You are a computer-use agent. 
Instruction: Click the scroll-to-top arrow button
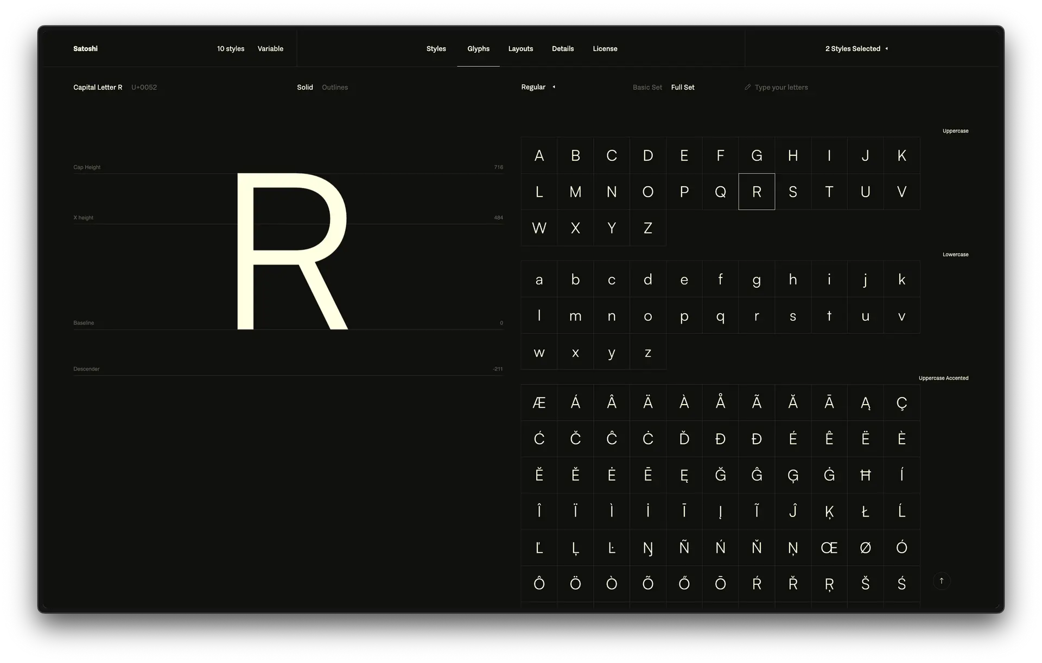(942, 581)
